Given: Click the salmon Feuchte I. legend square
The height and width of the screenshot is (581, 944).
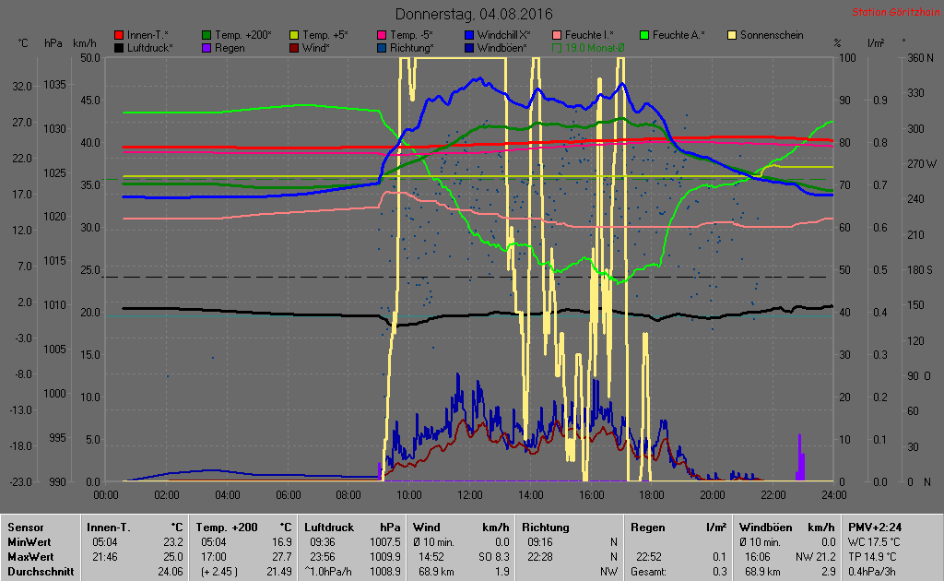Looking at the screenshot, I should [558, 35].
